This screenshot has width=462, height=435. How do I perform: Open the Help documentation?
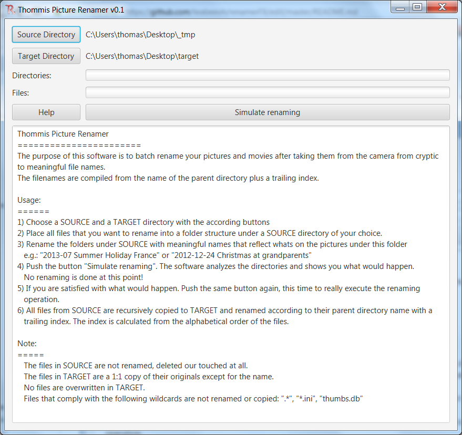46,112
